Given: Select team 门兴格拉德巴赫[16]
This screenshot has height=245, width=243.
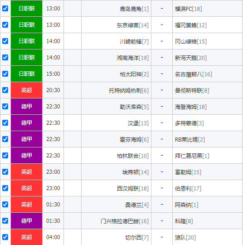Looking at the screenshot, I should [125, 221].
